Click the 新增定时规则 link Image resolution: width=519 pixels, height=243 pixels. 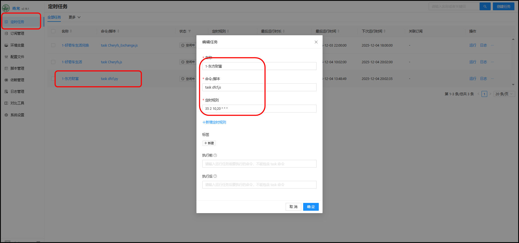(x=214, y=122)
